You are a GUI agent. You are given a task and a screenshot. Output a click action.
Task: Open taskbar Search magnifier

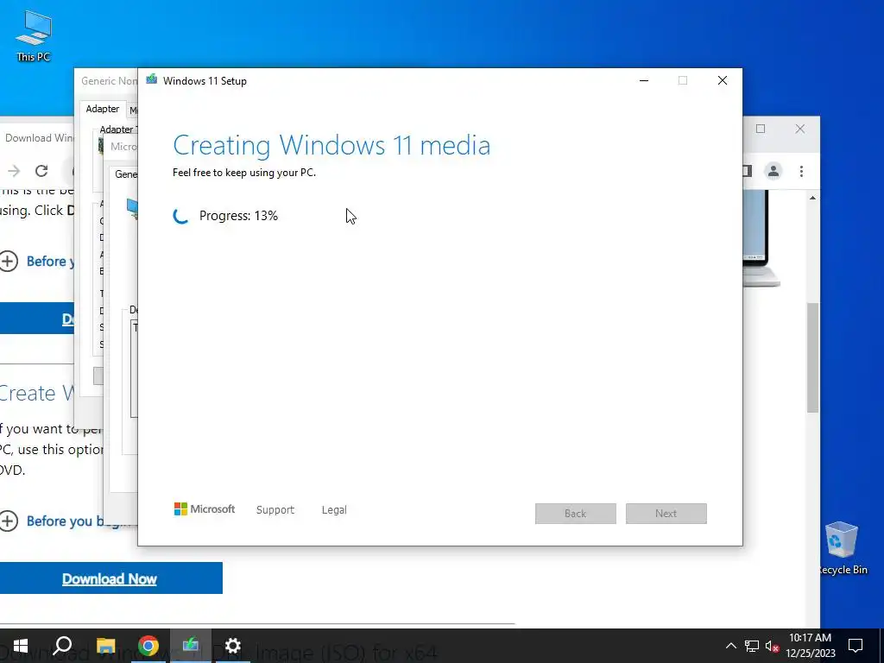[62, 646]
